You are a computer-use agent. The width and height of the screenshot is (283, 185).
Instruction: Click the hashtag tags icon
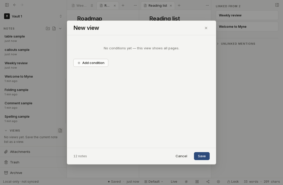pos(186,182)
